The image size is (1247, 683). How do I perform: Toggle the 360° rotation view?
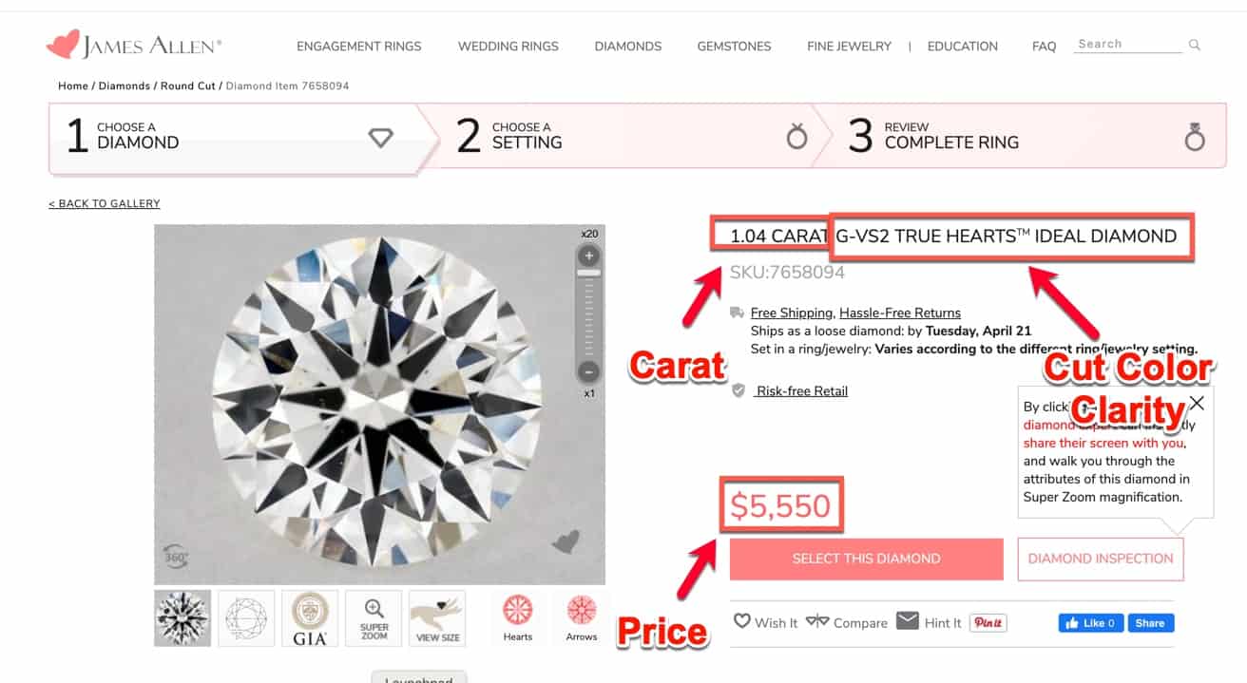[176, 556]
